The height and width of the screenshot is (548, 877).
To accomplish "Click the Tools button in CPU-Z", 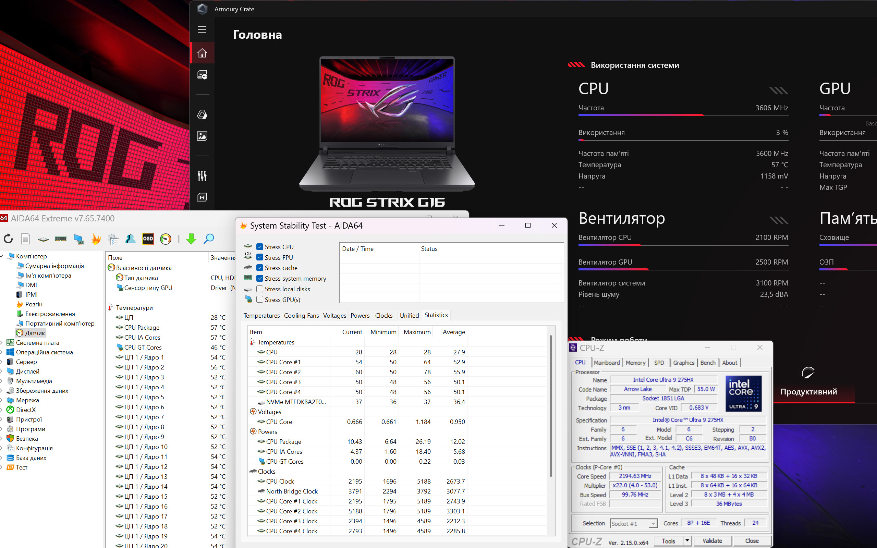I will (x=668, y=540).
